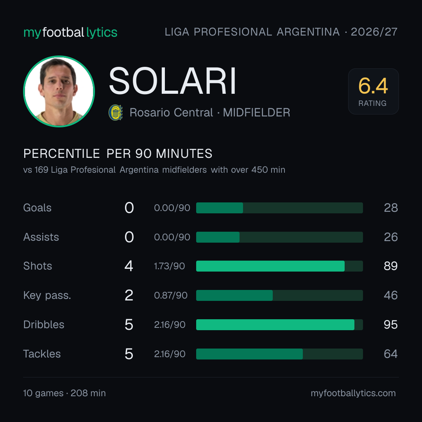This screenshot has height=422, width=422.
Task: Select the Tackles stat label
Action: 42,354
